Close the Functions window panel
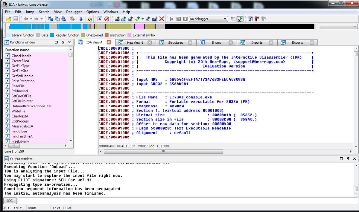The height and width of the screenshot is (212, 359). pyautogui.click(x=69, y=42)
